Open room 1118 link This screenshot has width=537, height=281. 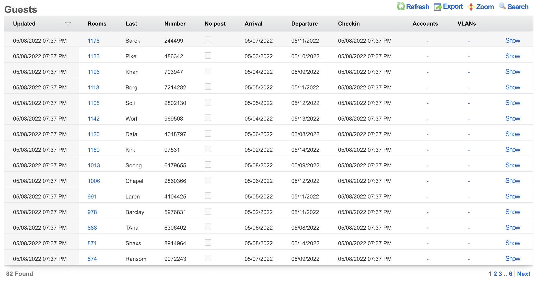click(93, 88)
